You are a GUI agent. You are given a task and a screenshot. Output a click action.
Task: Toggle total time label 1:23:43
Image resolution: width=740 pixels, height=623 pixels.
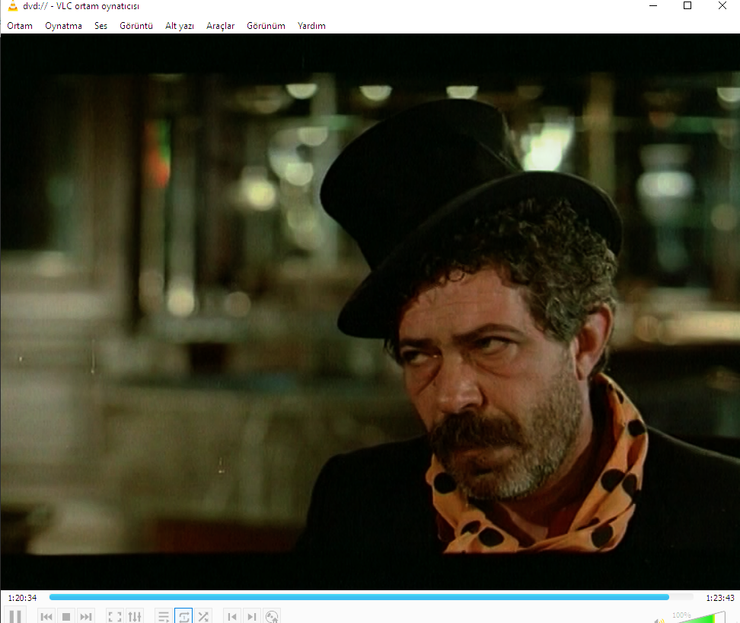point(720,598)
